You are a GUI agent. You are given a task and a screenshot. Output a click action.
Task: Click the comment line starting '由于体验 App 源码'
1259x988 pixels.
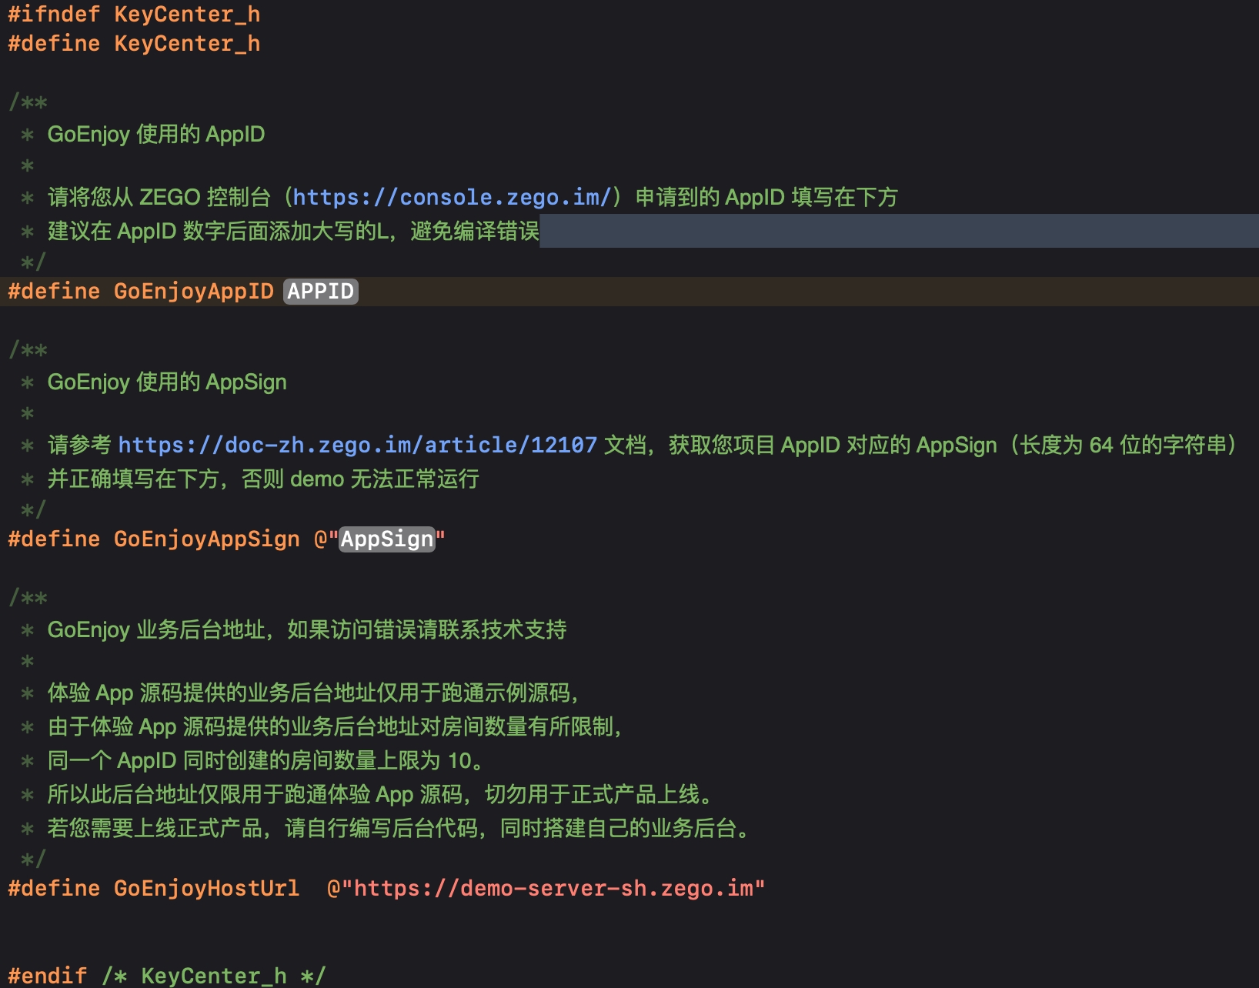pos(336,727)
